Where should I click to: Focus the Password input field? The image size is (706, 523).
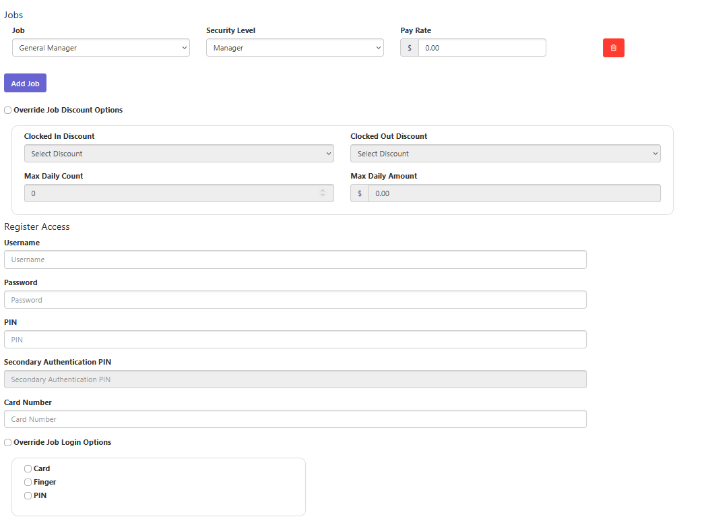pos(295,299)
